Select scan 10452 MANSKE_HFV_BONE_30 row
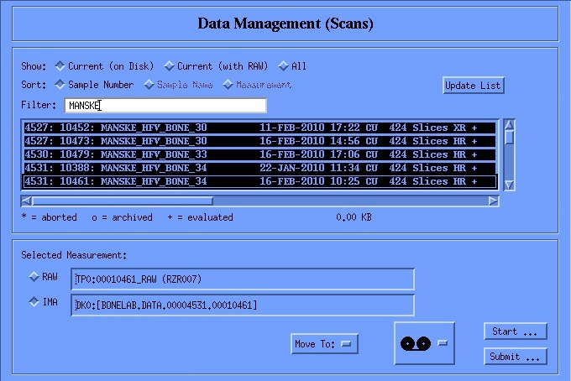 coord(259,128)
